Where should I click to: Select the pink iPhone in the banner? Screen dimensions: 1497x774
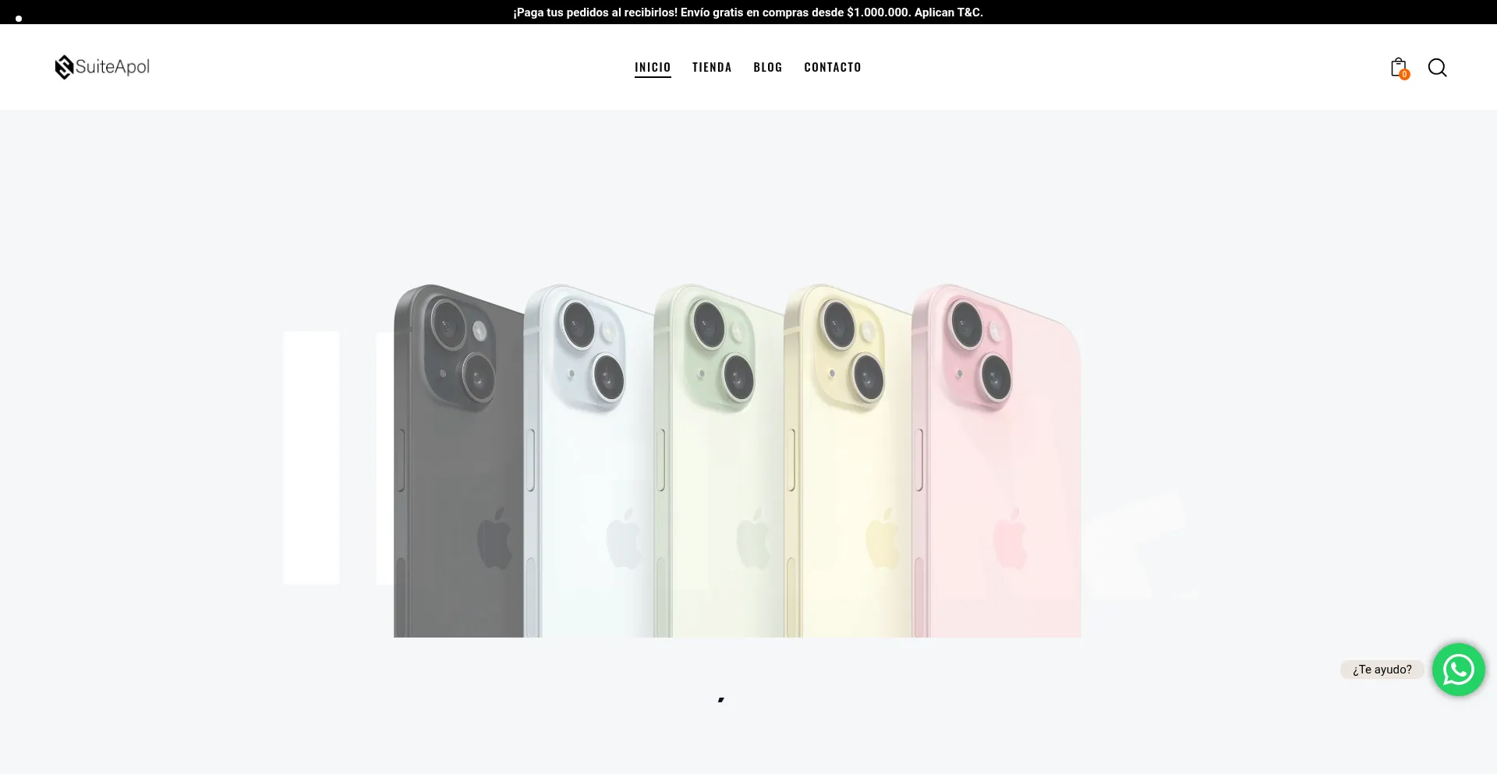click(x=996, y=460)
